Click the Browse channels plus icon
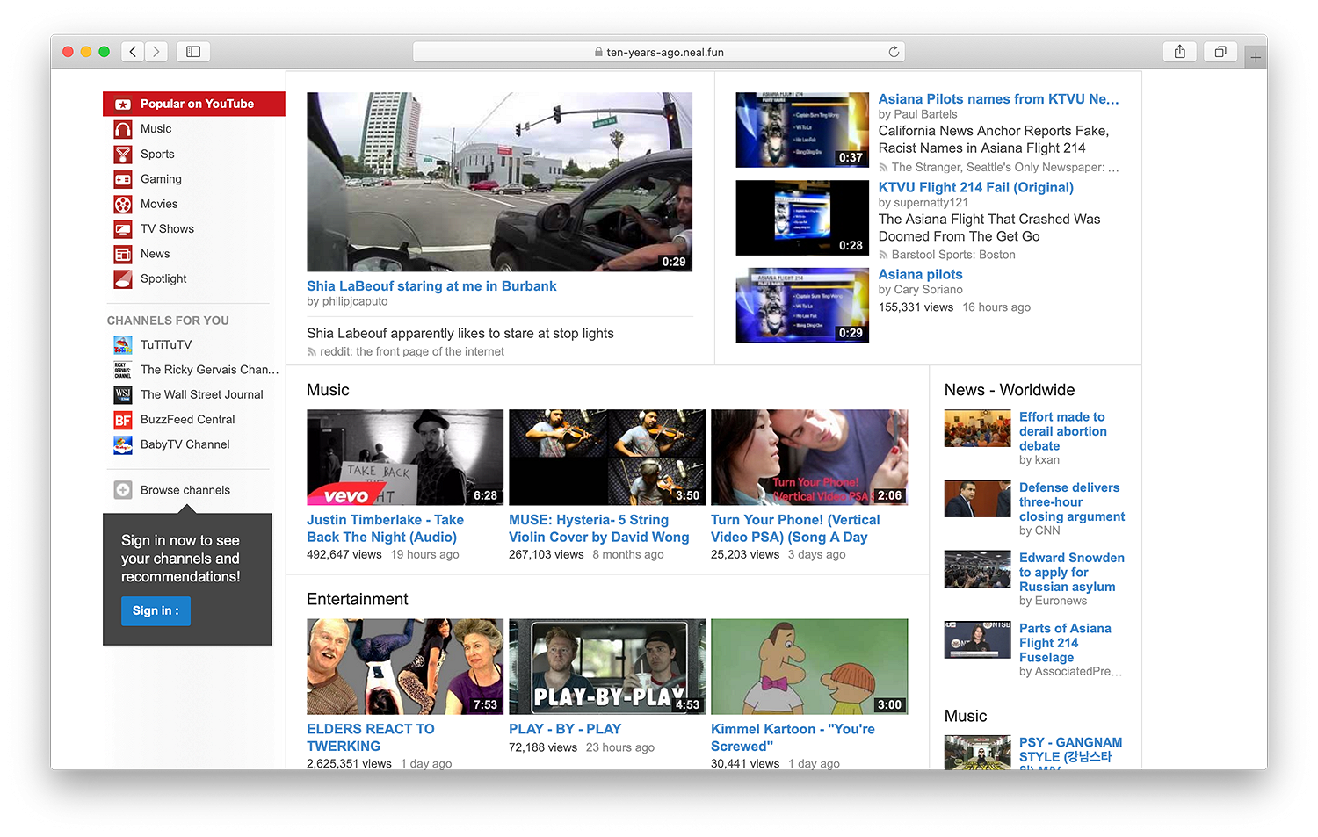This screenshot has height=837, width=1318. [x=123, y=490]
